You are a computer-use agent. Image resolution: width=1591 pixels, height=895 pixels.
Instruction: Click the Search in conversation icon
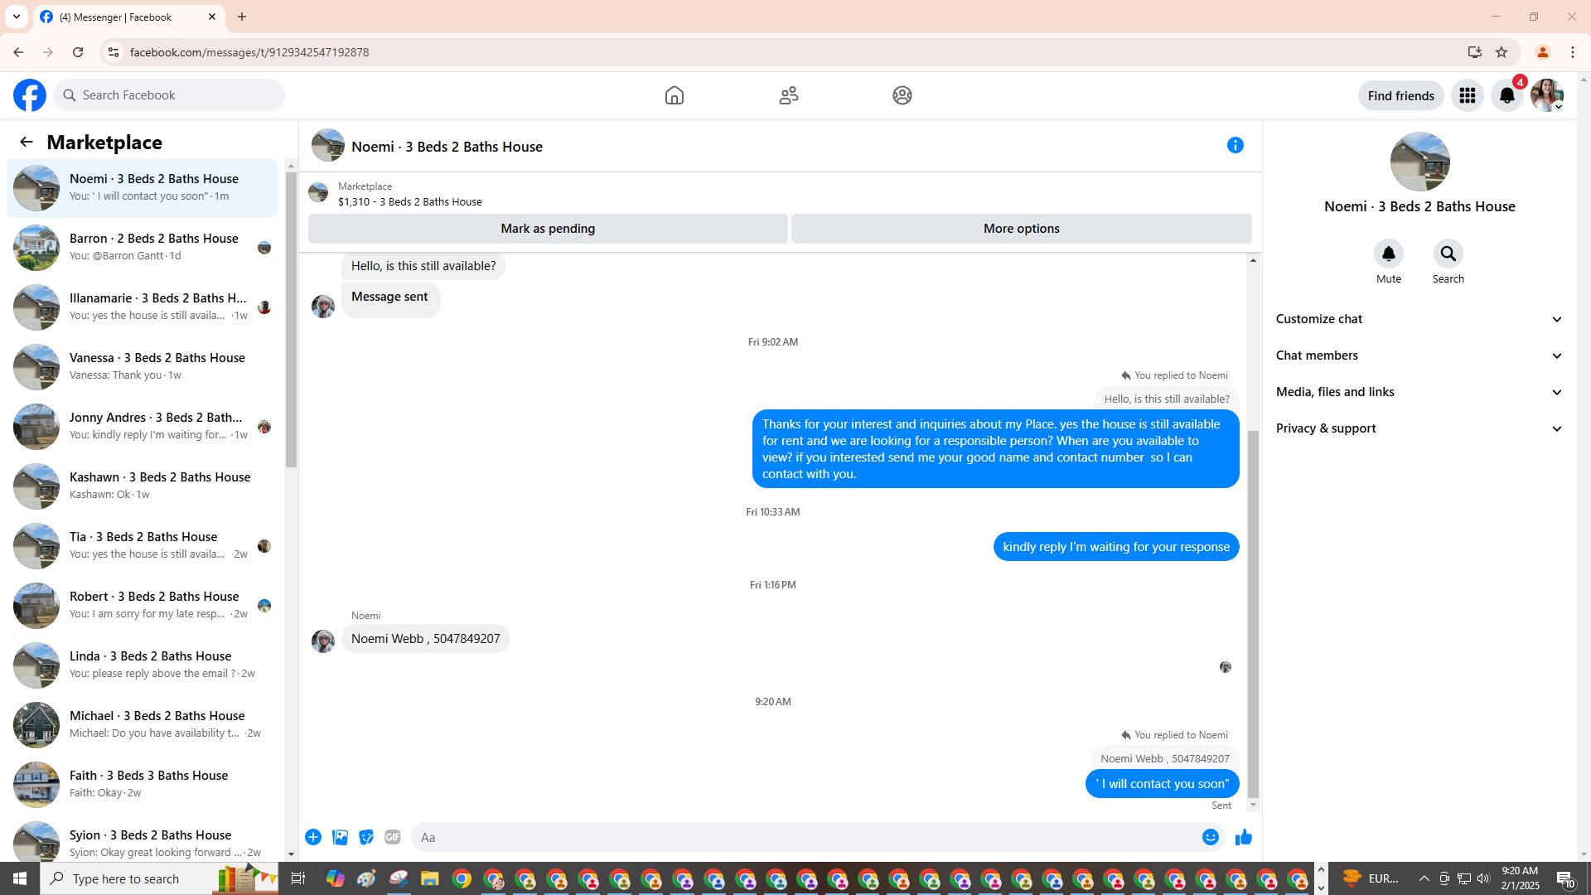coord(1448,254)
